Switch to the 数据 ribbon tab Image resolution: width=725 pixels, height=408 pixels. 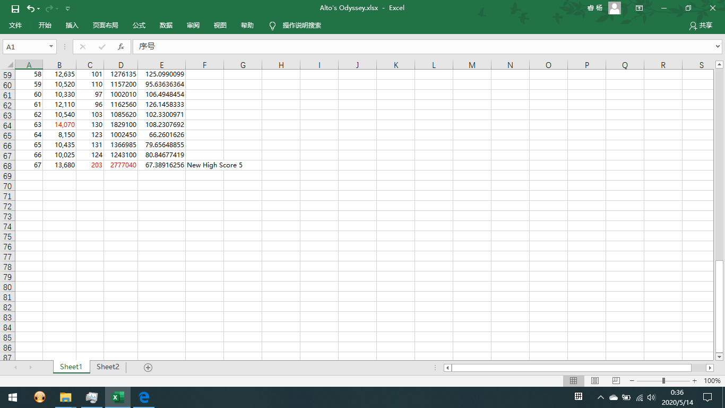pyautogui.click(x=166, y=25)
